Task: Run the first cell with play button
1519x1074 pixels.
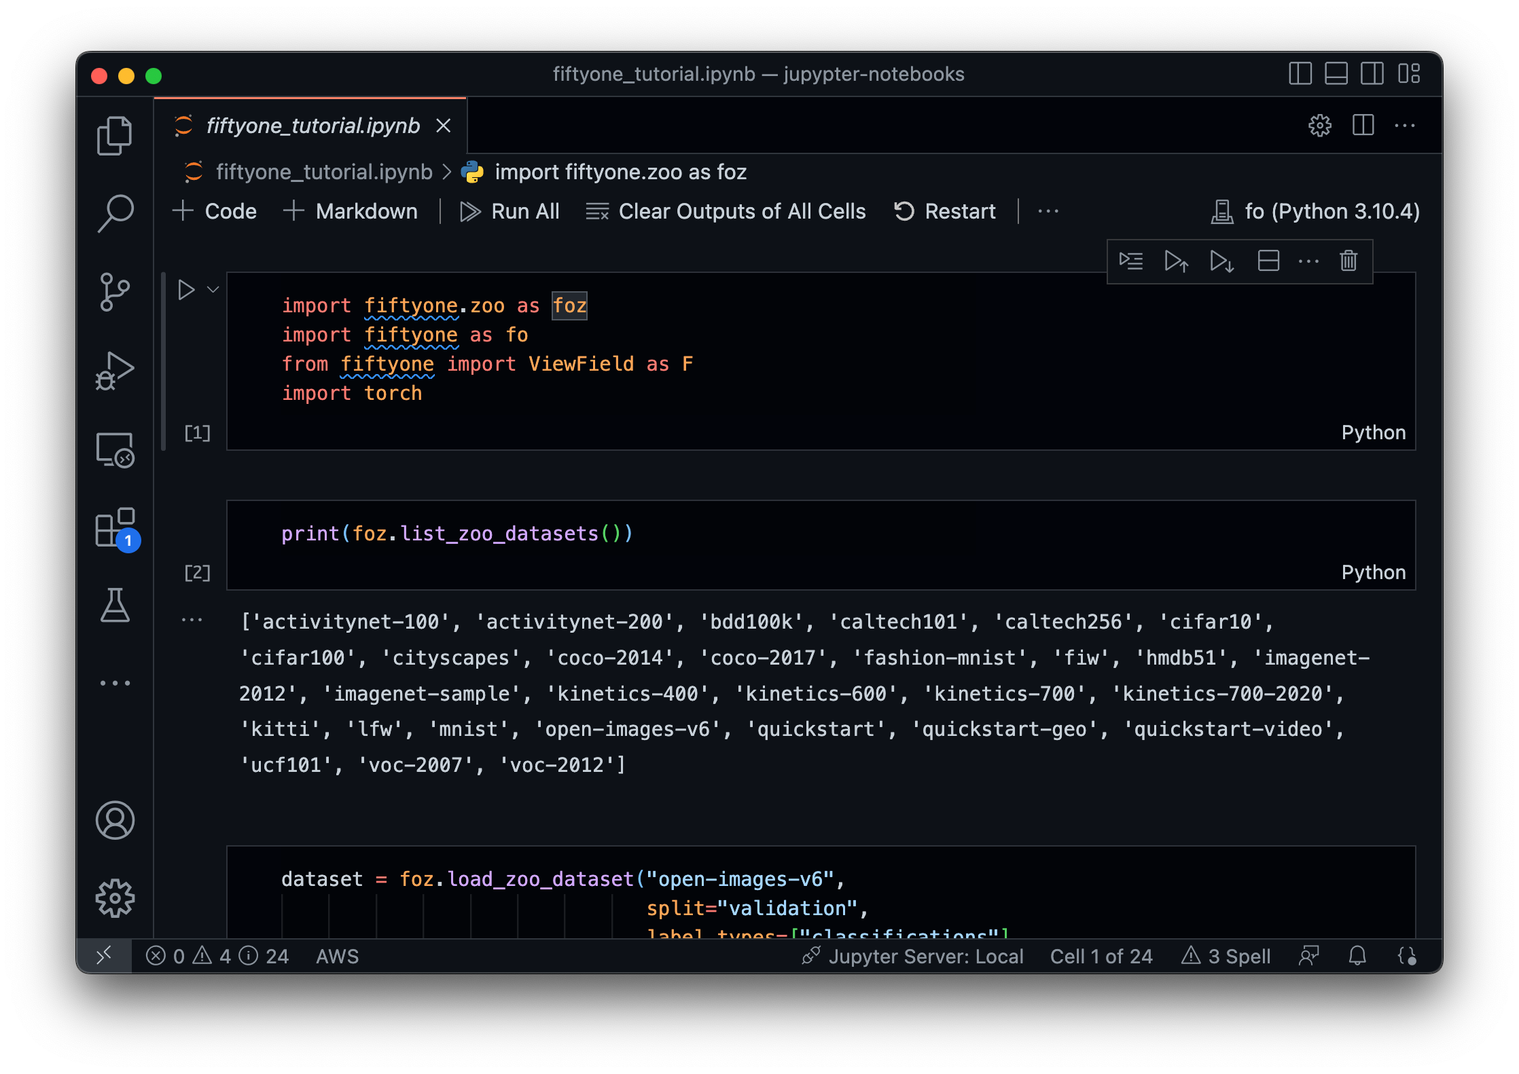Action: (185, 290)
